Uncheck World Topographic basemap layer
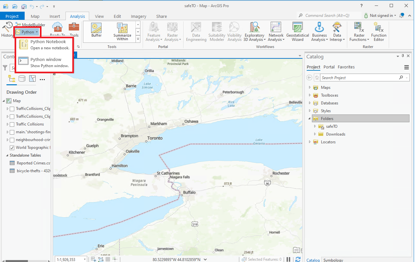Image resolution: width=415 pixels, height=262 pixels. 12,148
